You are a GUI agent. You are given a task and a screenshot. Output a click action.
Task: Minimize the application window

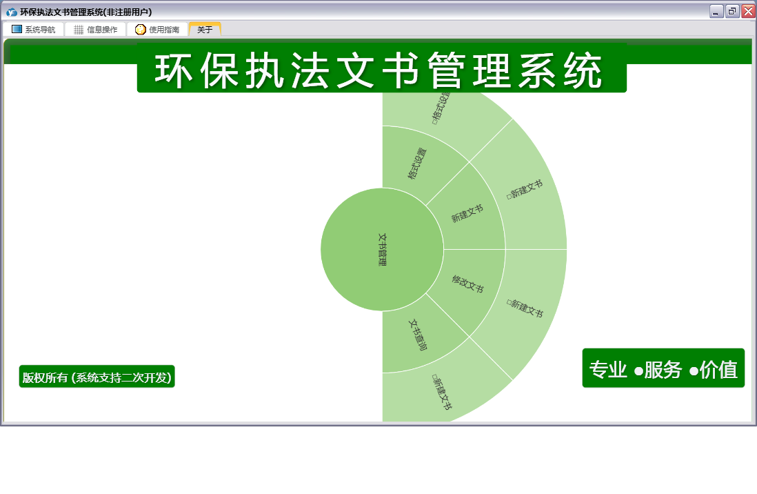tap(716, 12)
